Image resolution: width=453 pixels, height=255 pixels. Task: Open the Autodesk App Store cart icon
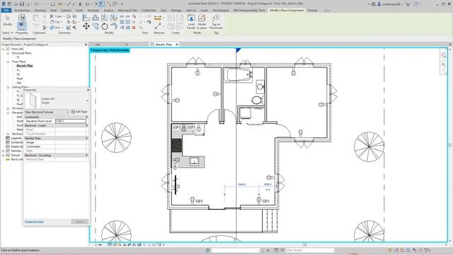tap(408, 4)
